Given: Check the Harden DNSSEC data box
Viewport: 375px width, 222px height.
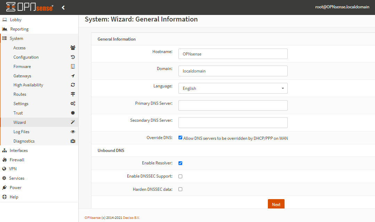Looking at the screenshot, I should [180, 189].
